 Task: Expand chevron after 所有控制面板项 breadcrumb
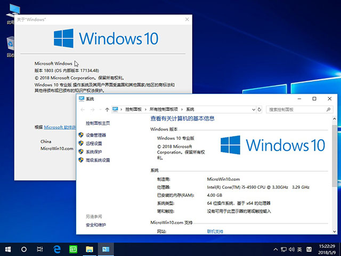(x=182, y=109)
